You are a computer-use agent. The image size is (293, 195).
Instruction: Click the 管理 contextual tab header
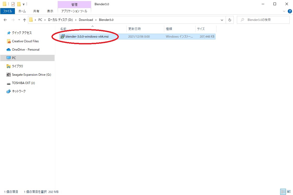click(x=74, y=4)
